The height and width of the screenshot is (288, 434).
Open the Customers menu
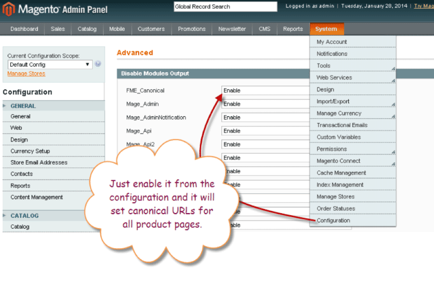click(x=151, y=29)
